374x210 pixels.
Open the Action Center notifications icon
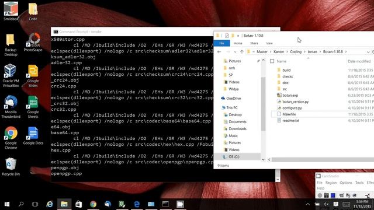pos(336,204)
